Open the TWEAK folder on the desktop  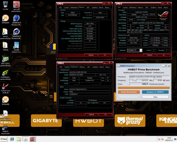pos(5,46)
